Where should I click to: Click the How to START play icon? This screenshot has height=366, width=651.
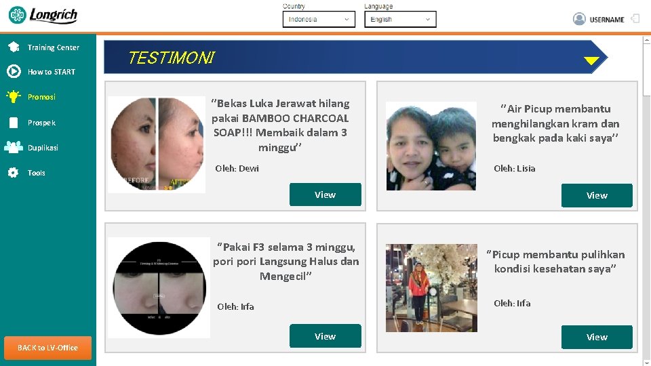tap(14, 71)
